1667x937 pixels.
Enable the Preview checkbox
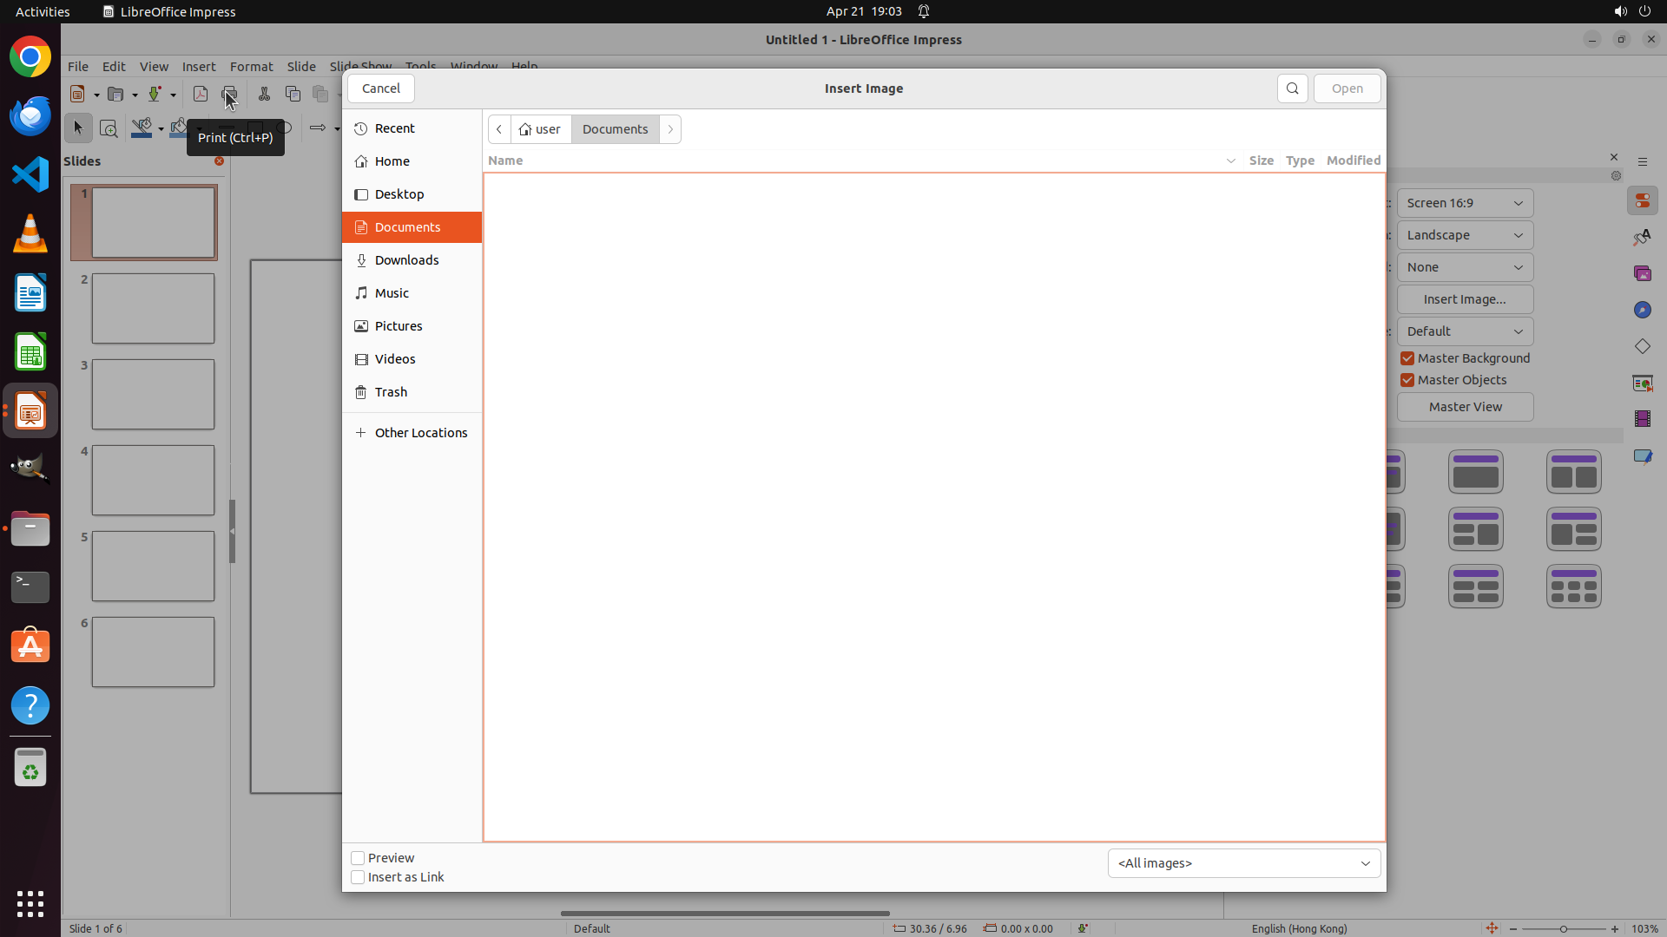pyautogui.click(x=358, y=858)
